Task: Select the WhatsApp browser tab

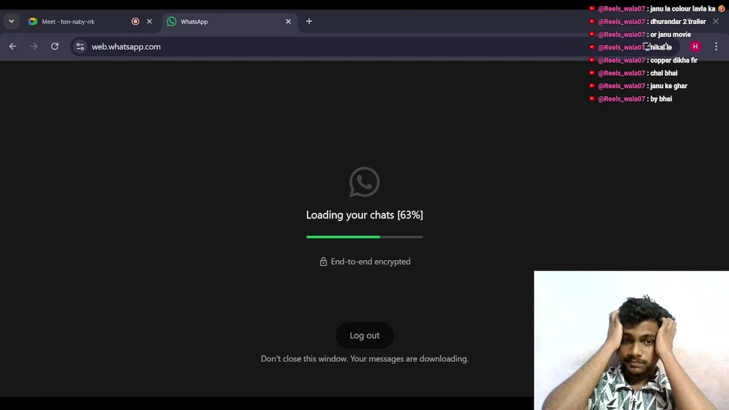Action: click(x=230, y=22)
